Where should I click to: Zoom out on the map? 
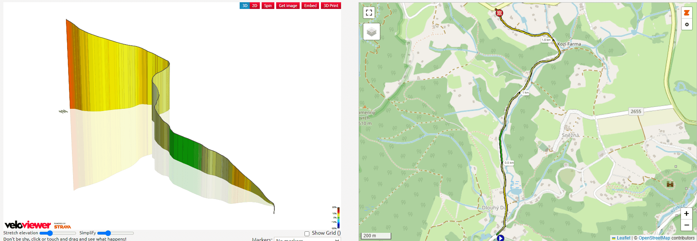click(x=686, y=225)
